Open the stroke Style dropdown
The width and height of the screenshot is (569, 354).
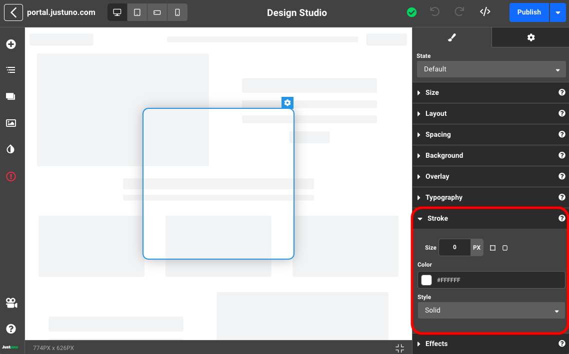[491, 310]
